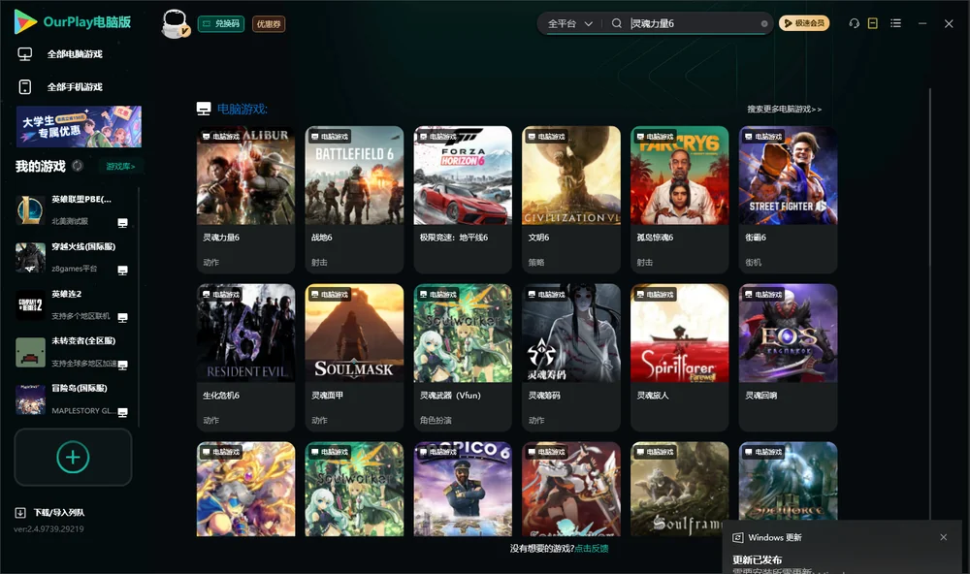Click 策略 genre label under 文明6

[x=536, y=262]
